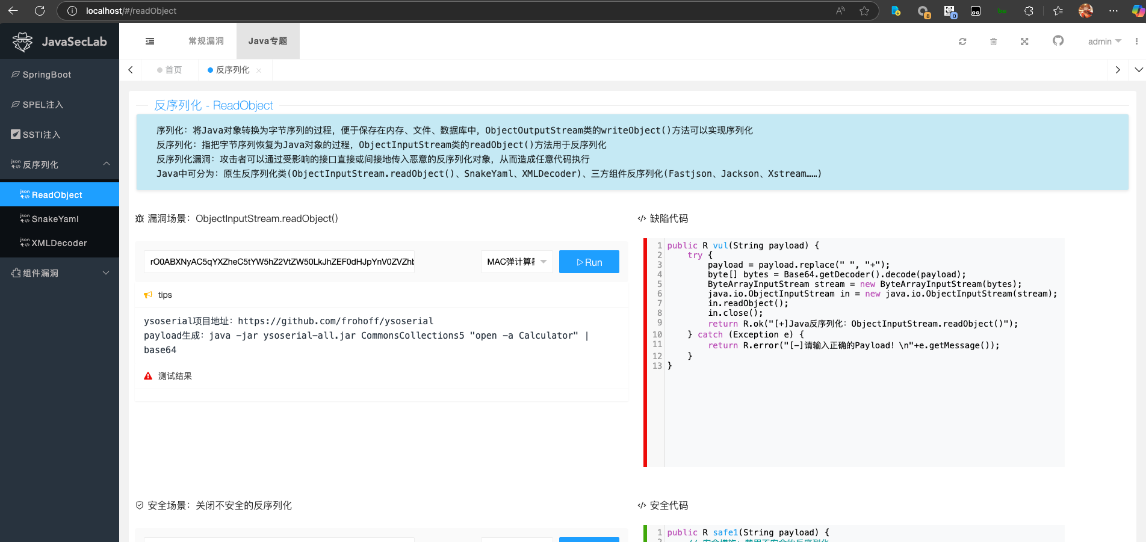This screenshot has height=542, width=1146.
Task: Click the JavaSecLab hacker logo
Action: tap(23, 42)
